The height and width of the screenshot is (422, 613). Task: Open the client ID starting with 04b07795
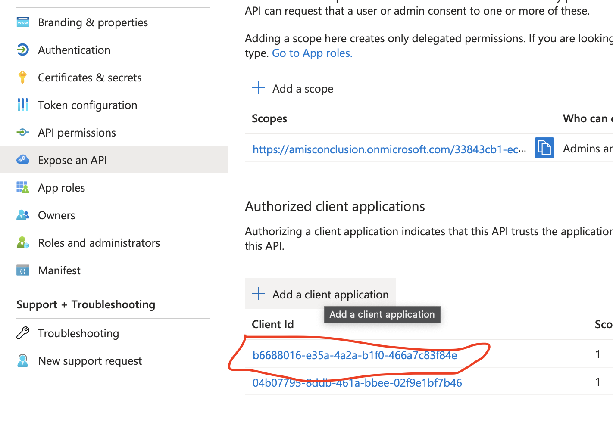click(x=357, y=382)
